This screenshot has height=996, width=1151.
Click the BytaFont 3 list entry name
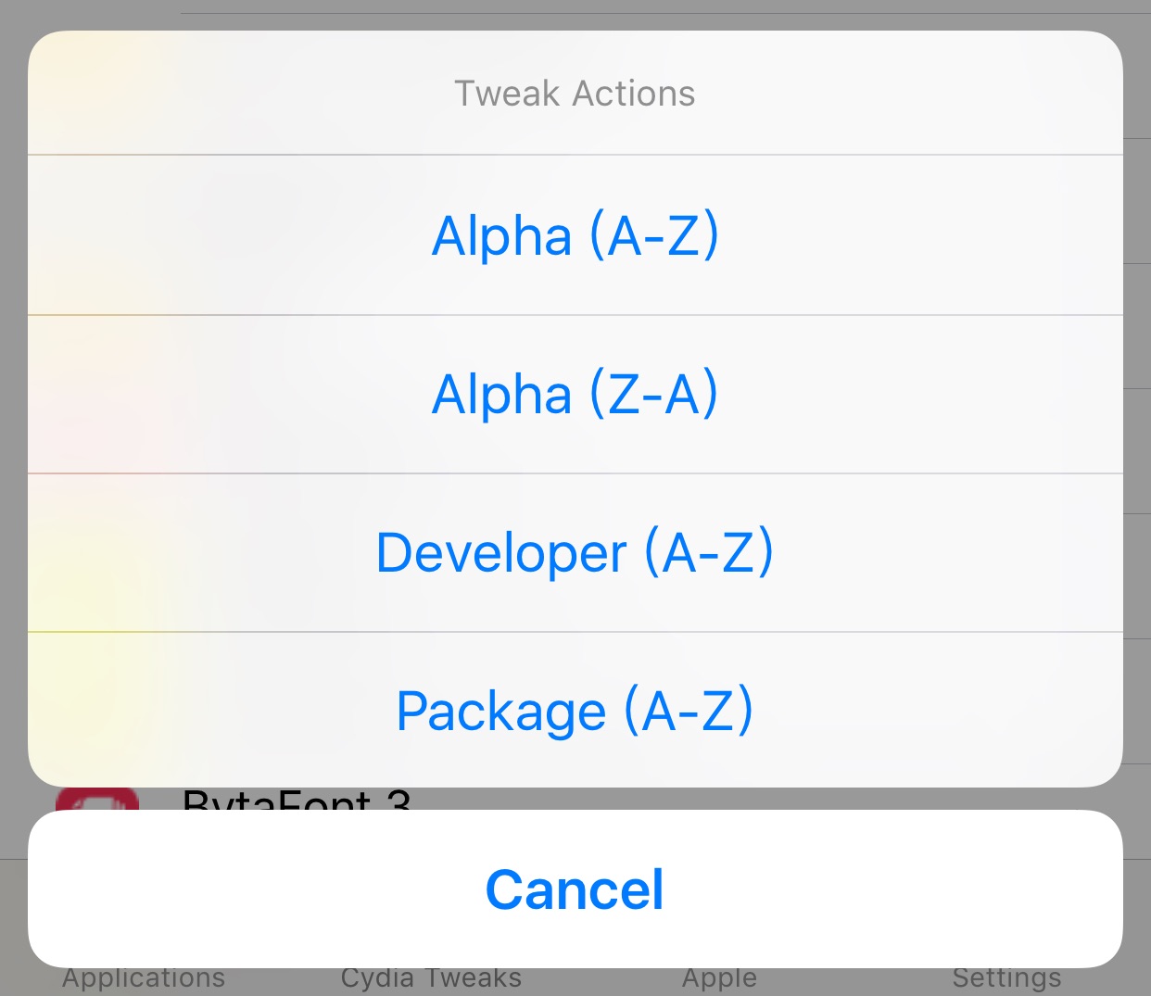[297, 800]
